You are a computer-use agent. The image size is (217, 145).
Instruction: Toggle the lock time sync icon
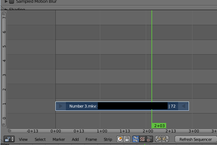[x=127, y=139]
